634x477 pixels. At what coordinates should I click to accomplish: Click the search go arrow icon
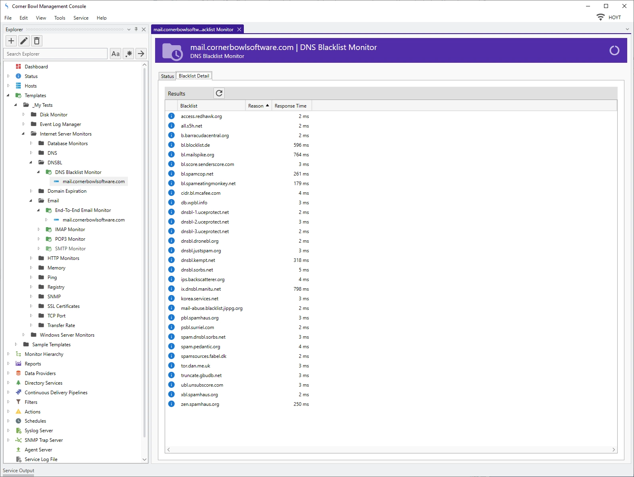click(141, 54)
